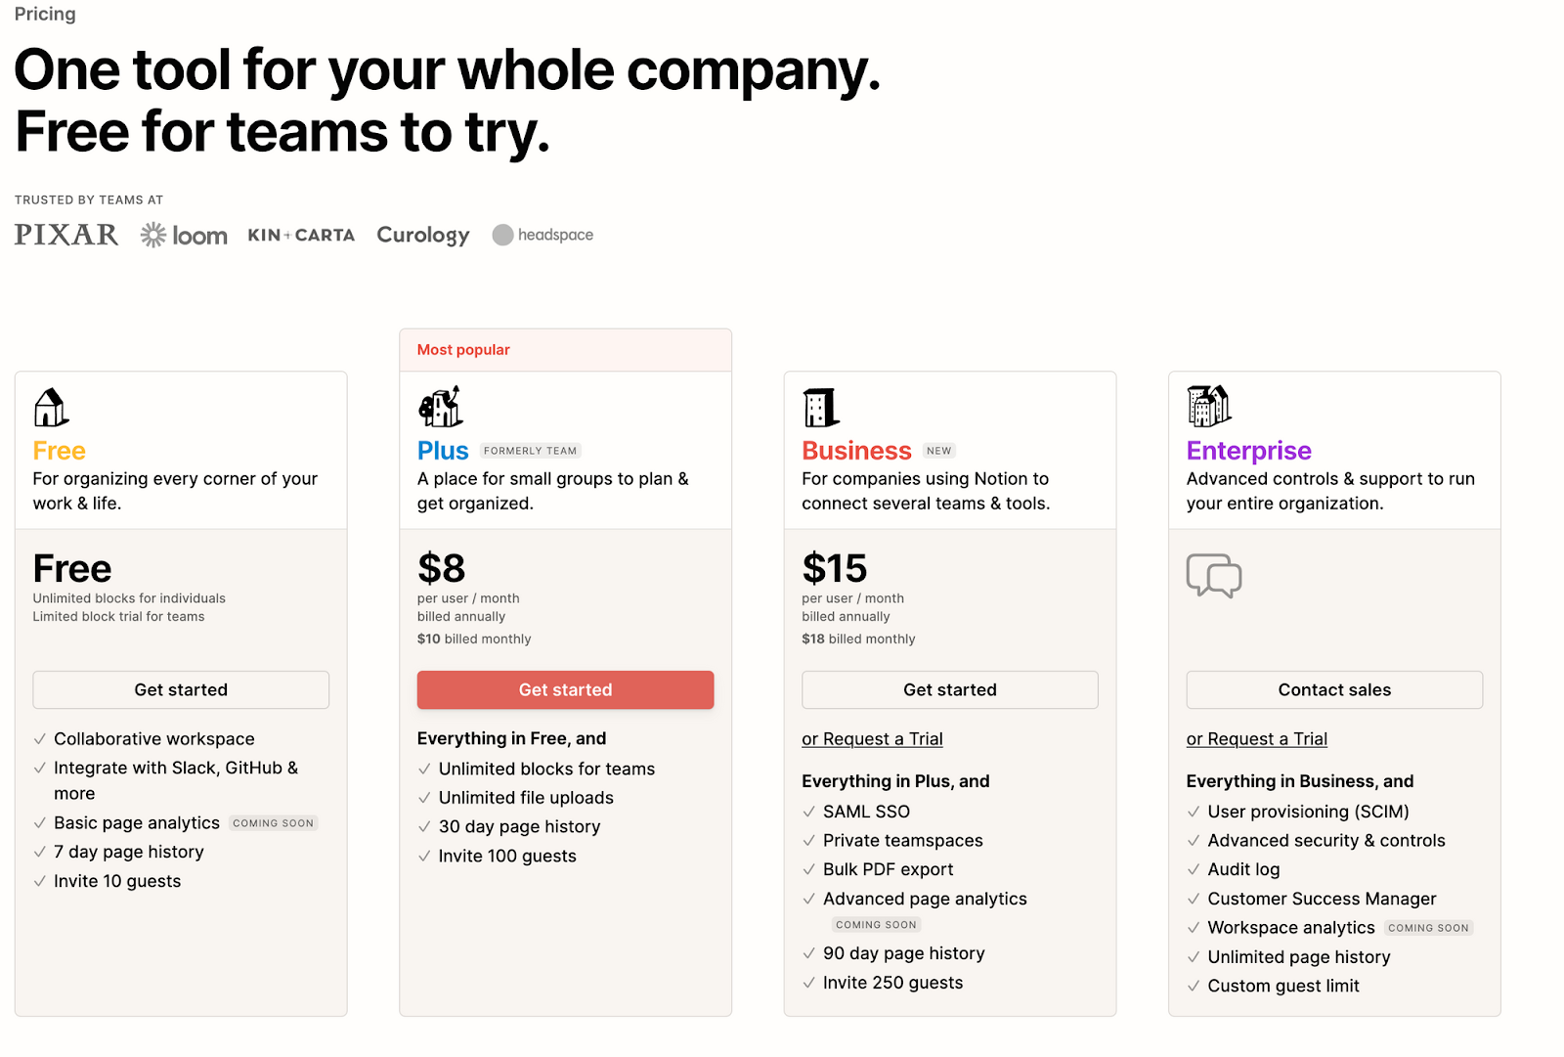Click the Most popular banner above Plus
This screenshot has width=1564, height=1057.
coord(565,350)
